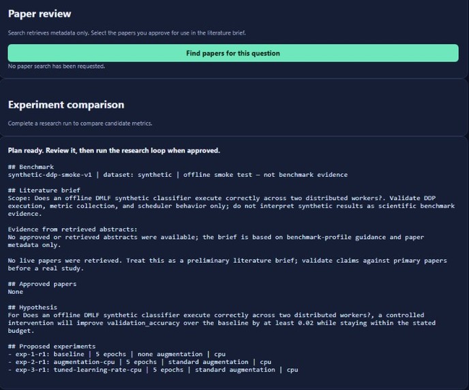Click the 'For Does an offline DMLF' hypothesis text
Screen dimensions: 469x390
[222, 323]
